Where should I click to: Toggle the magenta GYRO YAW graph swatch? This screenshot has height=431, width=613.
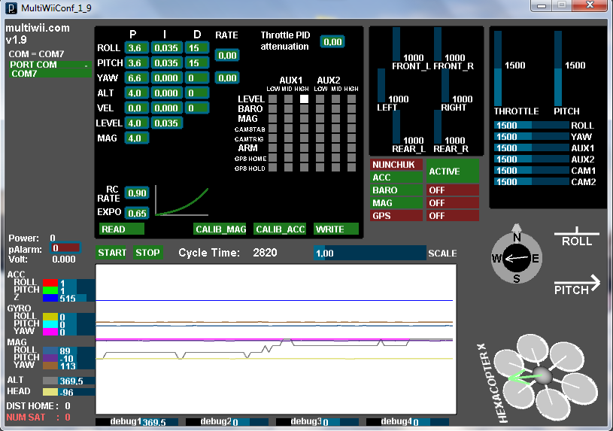pos(50,332)
